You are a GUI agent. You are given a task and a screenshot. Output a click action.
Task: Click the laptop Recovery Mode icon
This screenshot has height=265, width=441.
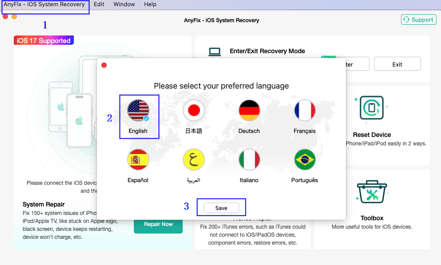(215, 51)
